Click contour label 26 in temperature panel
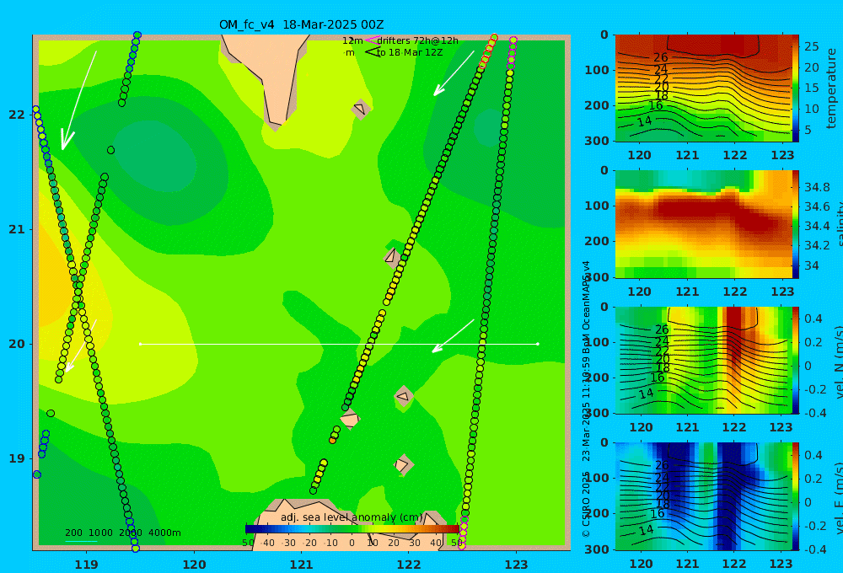The image size is (843, 573). [660, 57]
